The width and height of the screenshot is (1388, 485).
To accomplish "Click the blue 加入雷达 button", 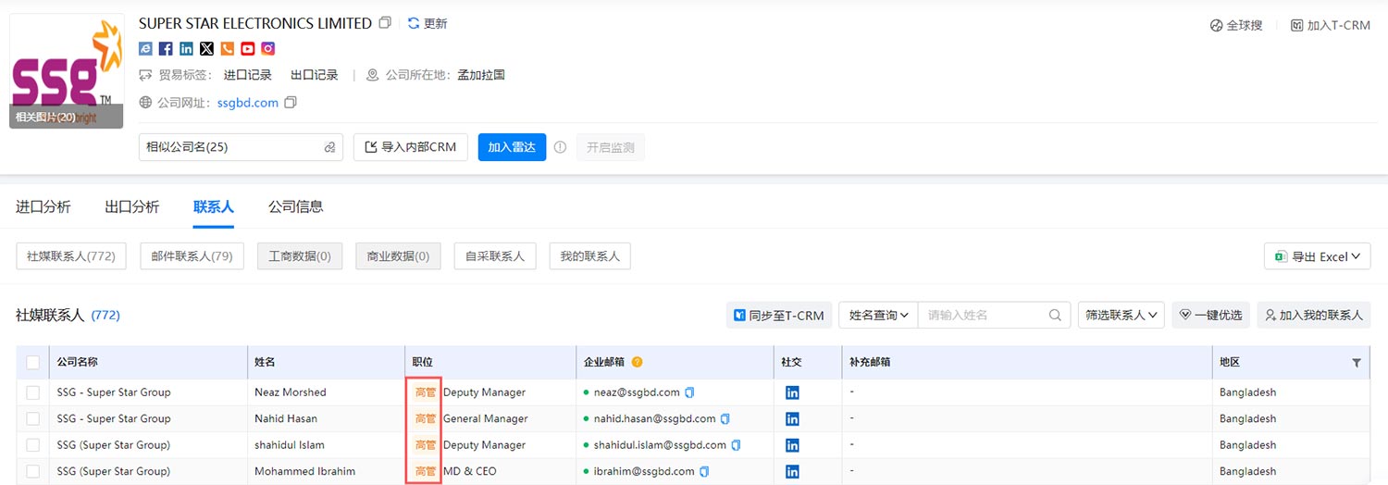I will point(512,147).
